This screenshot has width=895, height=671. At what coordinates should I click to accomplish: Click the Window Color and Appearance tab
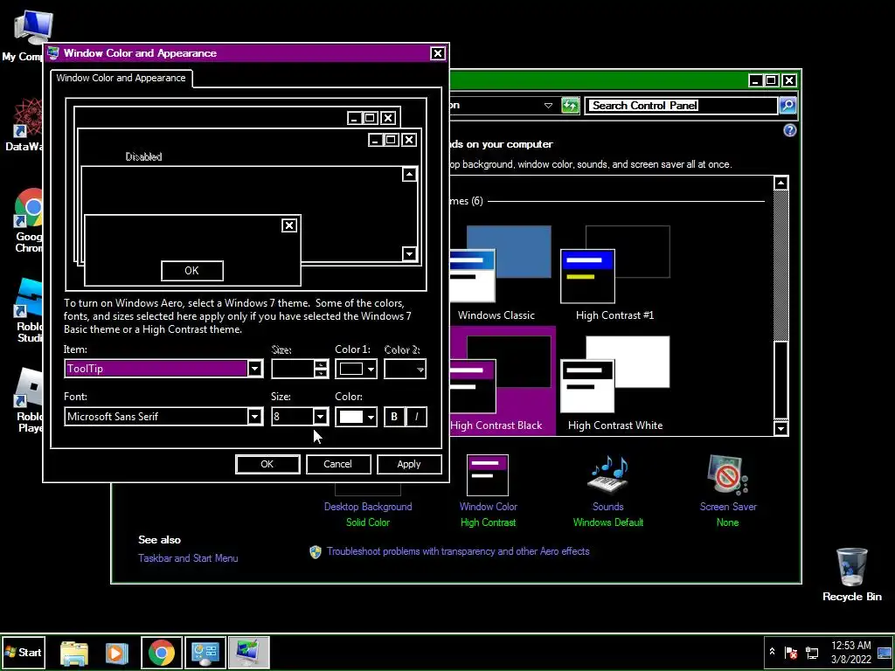pyautogui.click(x=121, y=78)
